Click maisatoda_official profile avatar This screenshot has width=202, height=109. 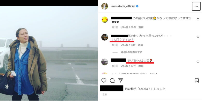[105, 6]
